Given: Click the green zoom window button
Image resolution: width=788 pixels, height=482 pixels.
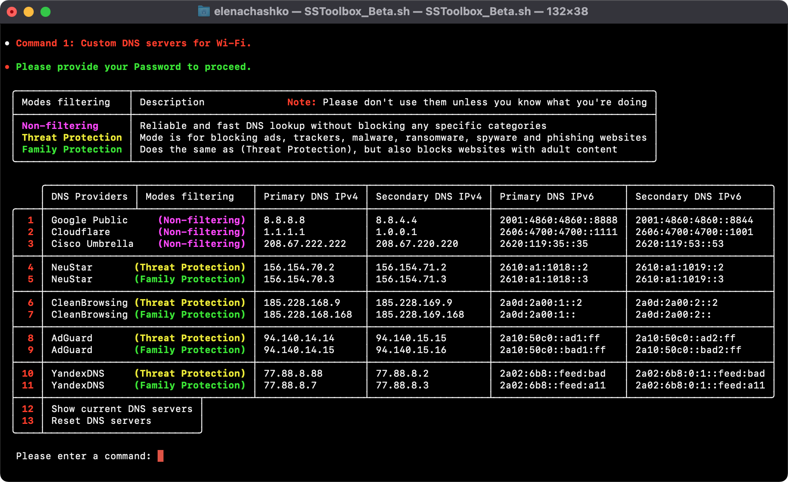Looking at the screenshot, I should coord(46,12).
